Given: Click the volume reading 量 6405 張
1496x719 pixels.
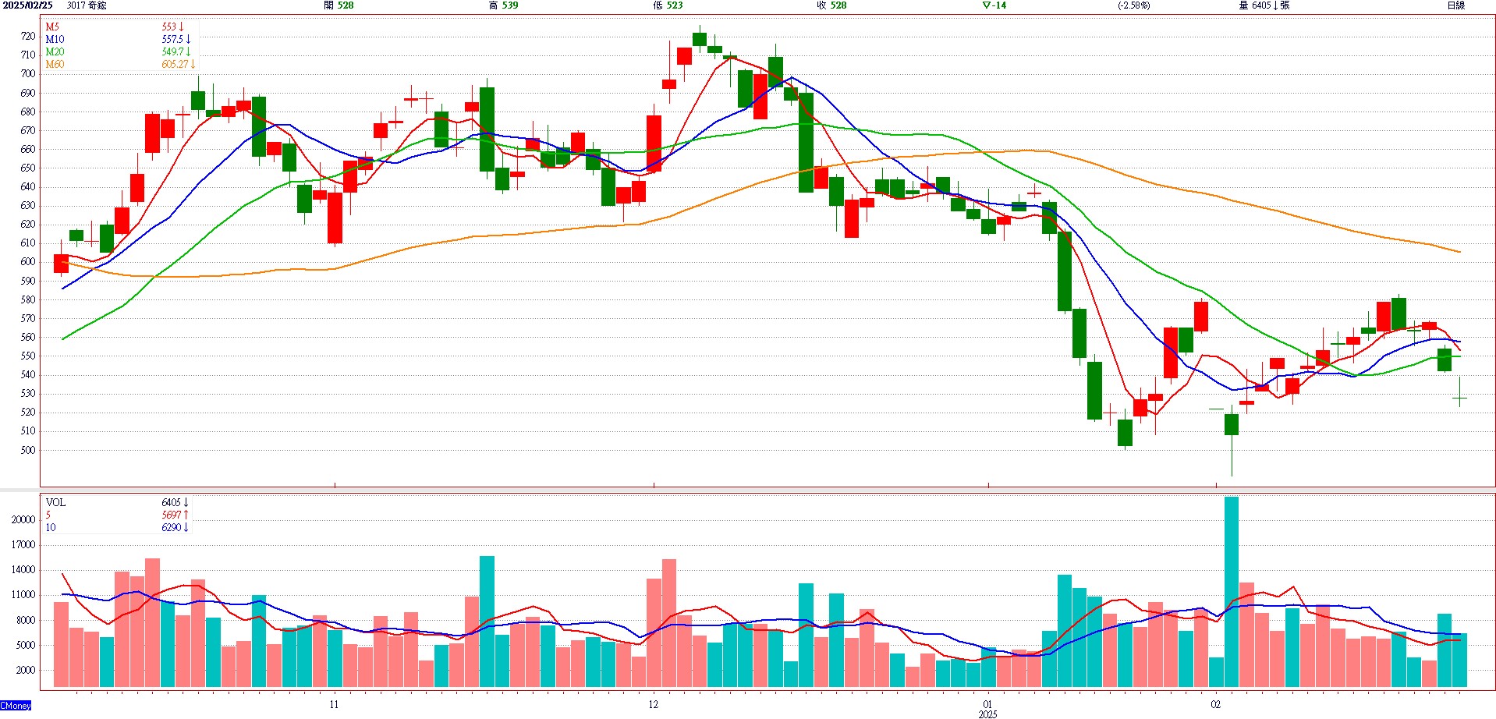Looking at the screenshot, I should (1264, 5).
